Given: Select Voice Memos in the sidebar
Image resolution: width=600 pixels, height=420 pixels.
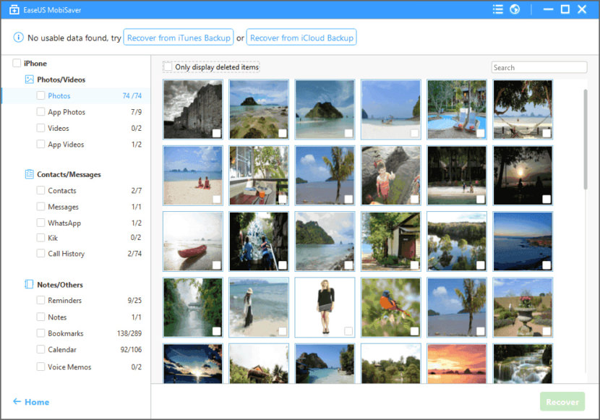Looking at the screenshot, I should point(69,367).
